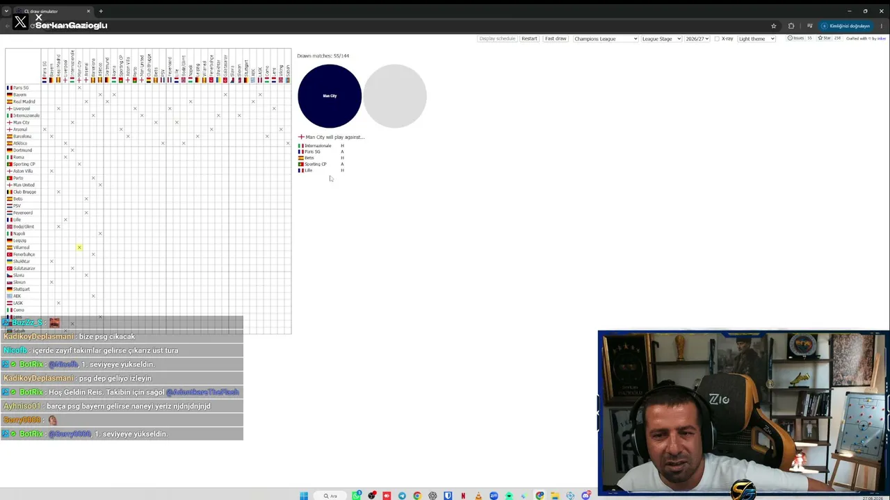Image resolution: width=890 pixels, height=500 pixels.
Task: Click the Man City row label
Action: click(x=21, y=122)
